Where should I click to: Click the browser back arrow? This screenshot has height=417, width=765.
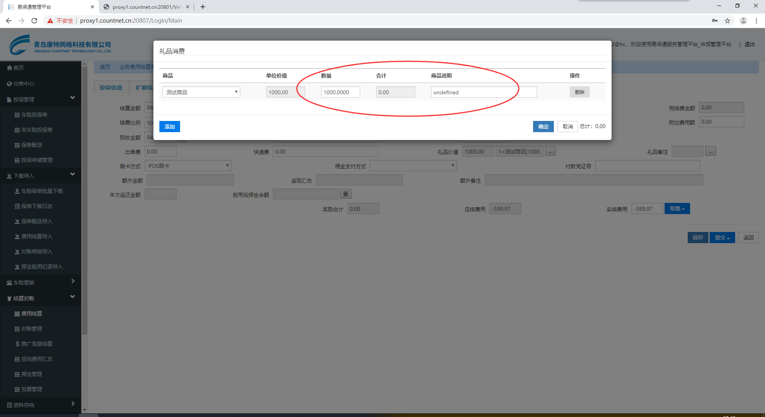point(9,21)
